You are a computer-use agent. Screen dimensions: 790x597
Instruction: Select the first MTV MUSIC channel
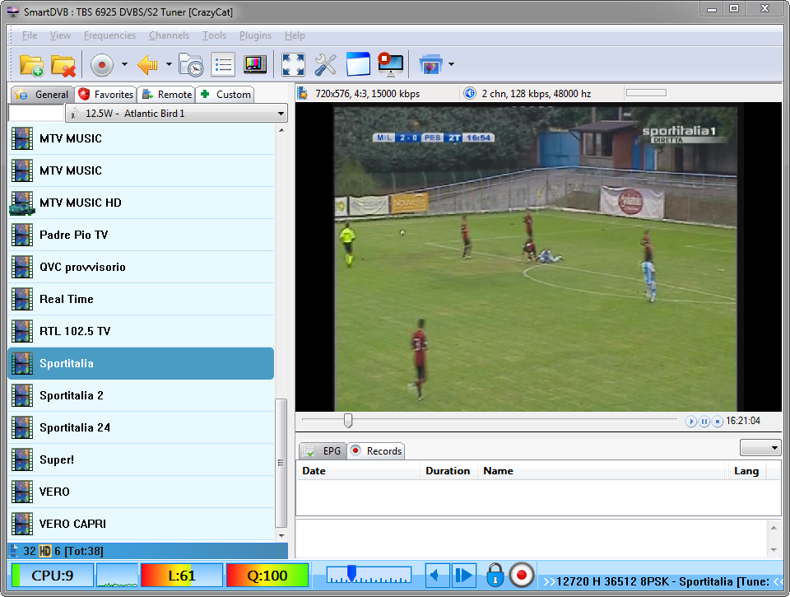click(x=141, y=138)
